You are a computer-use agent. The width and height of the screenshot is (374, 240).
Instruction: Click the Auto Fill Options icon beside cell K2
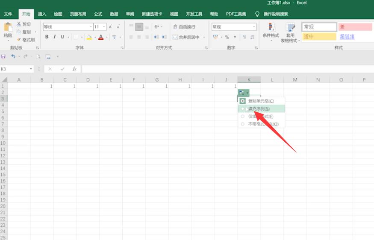[244, 93]
